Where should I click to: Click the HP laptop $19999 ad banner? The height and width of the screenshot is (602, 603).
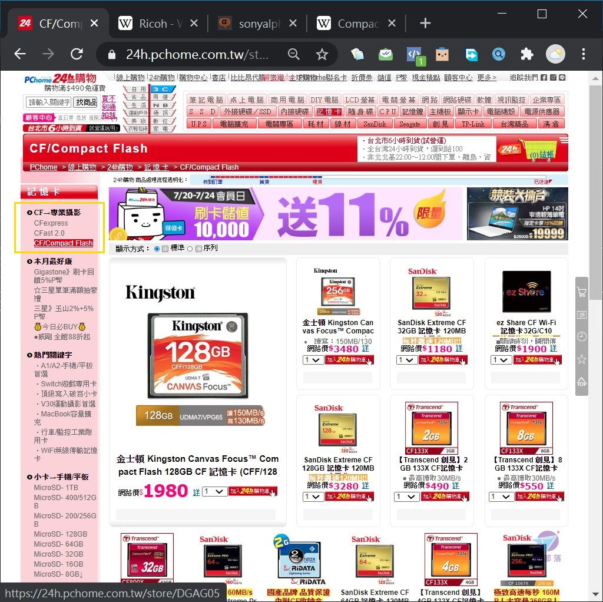517,214
